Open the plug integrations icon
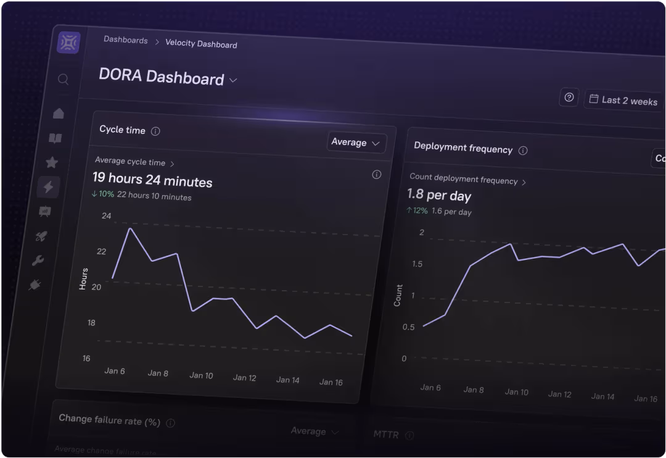This screenshot has width=666, height=458. pyautogui.click(x=35, y=285)
